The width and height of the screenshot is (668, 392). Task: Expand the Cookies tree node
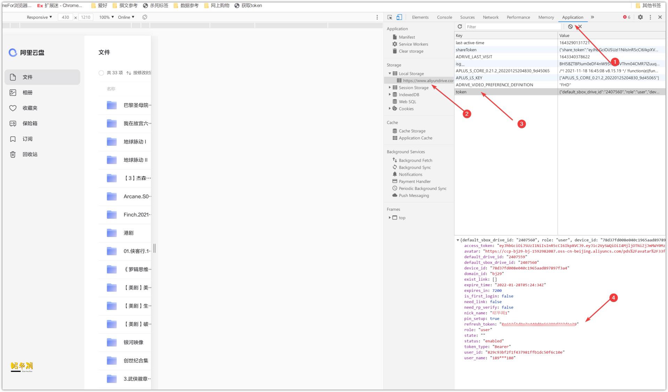390,109
